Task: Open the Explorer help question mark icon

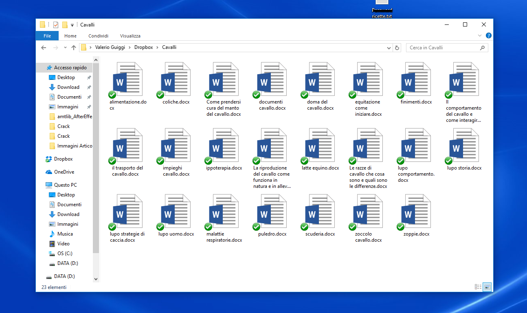Action: (488, 36)
